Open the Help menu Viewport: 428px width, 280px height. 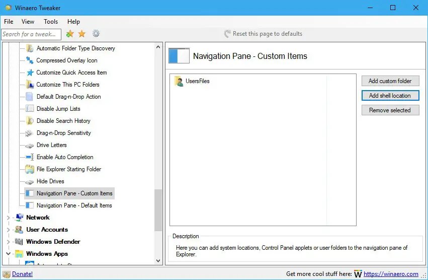(x=73, y=22)
